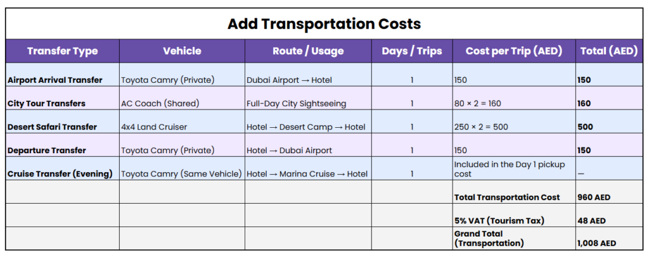Click the "Days / Trips" header cell

tap(411, 51)
